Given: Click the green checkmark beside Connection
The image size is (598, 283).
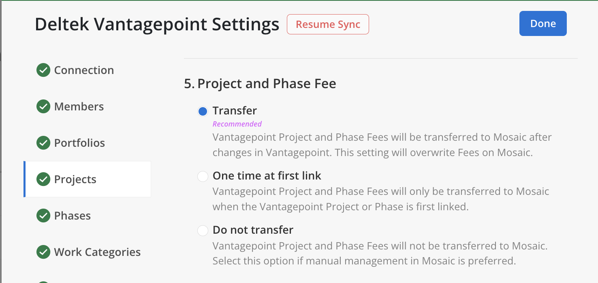Looking at the screenshot, I should [43, 70].
